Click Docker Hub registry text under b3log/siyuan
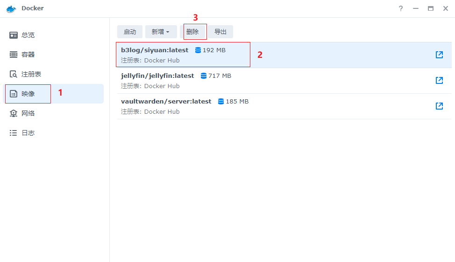 click(x=162, y=61)
